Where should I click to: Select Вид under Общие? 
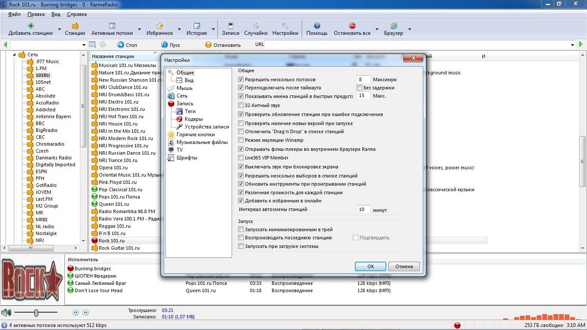click(189, 80)
